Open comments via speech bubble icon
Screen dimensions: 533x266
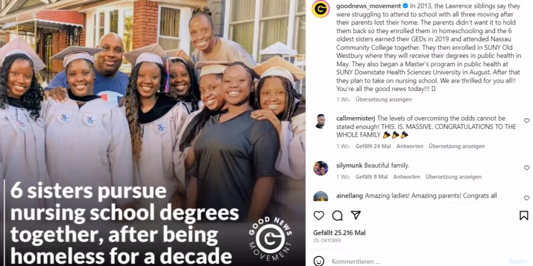(x=337, y=215)
